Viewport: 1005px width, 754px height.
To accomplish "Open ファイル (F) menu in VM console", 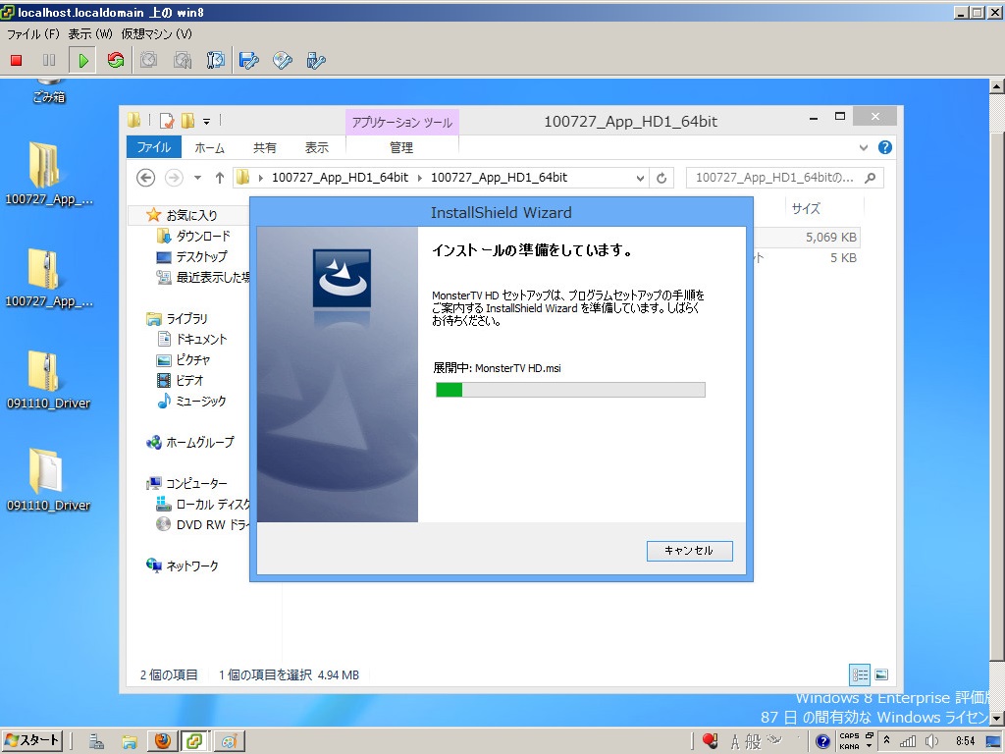I will (x=32, y=34).
